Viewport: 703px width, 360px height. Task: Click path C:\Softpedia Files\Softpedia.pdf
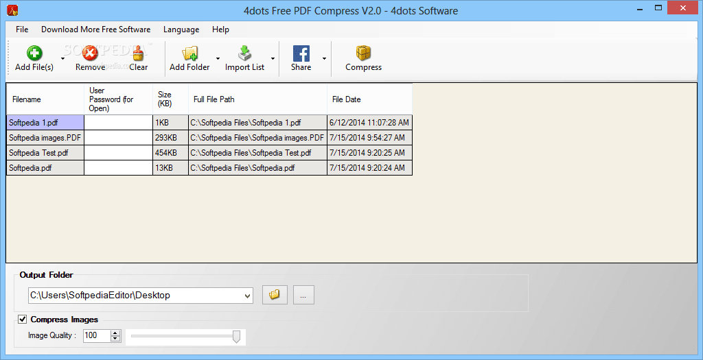pyautogui.click(x=258, y=168)
